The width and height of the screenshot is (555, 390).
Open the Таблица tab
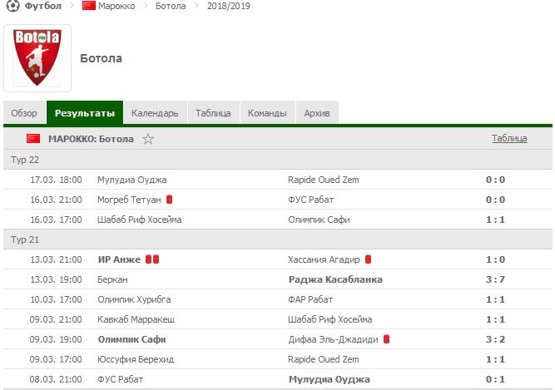click(x=213, y=113)
